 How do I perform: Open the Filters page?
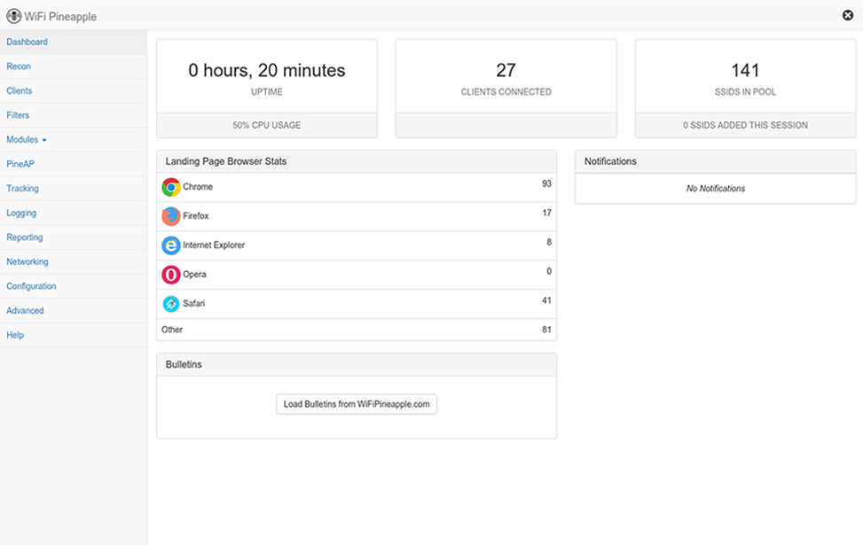[x=18, y=115]
